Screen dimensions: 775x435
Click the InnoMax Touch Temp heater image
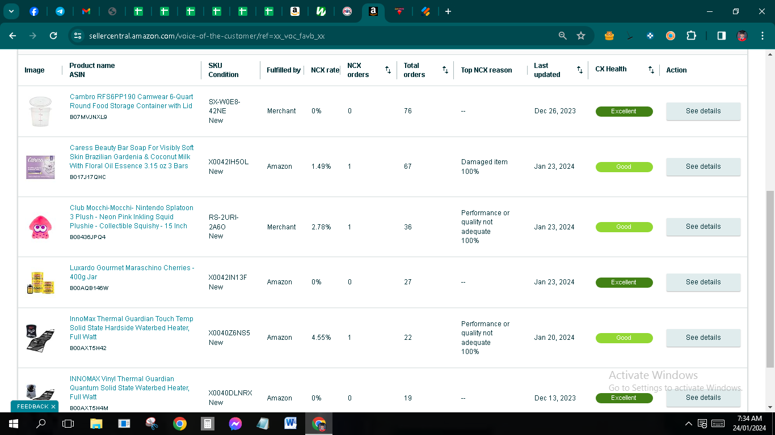[40, 338]
